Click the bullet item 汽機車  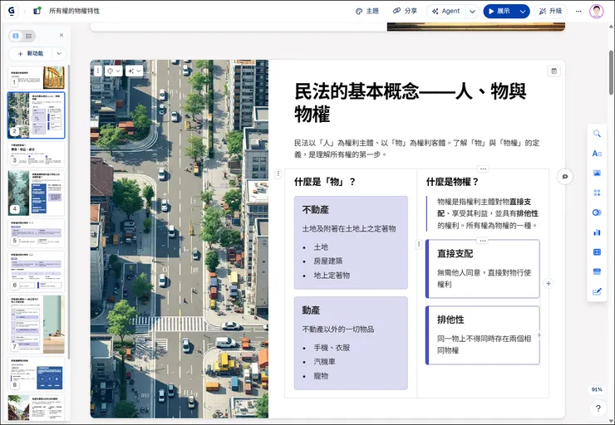324,362
